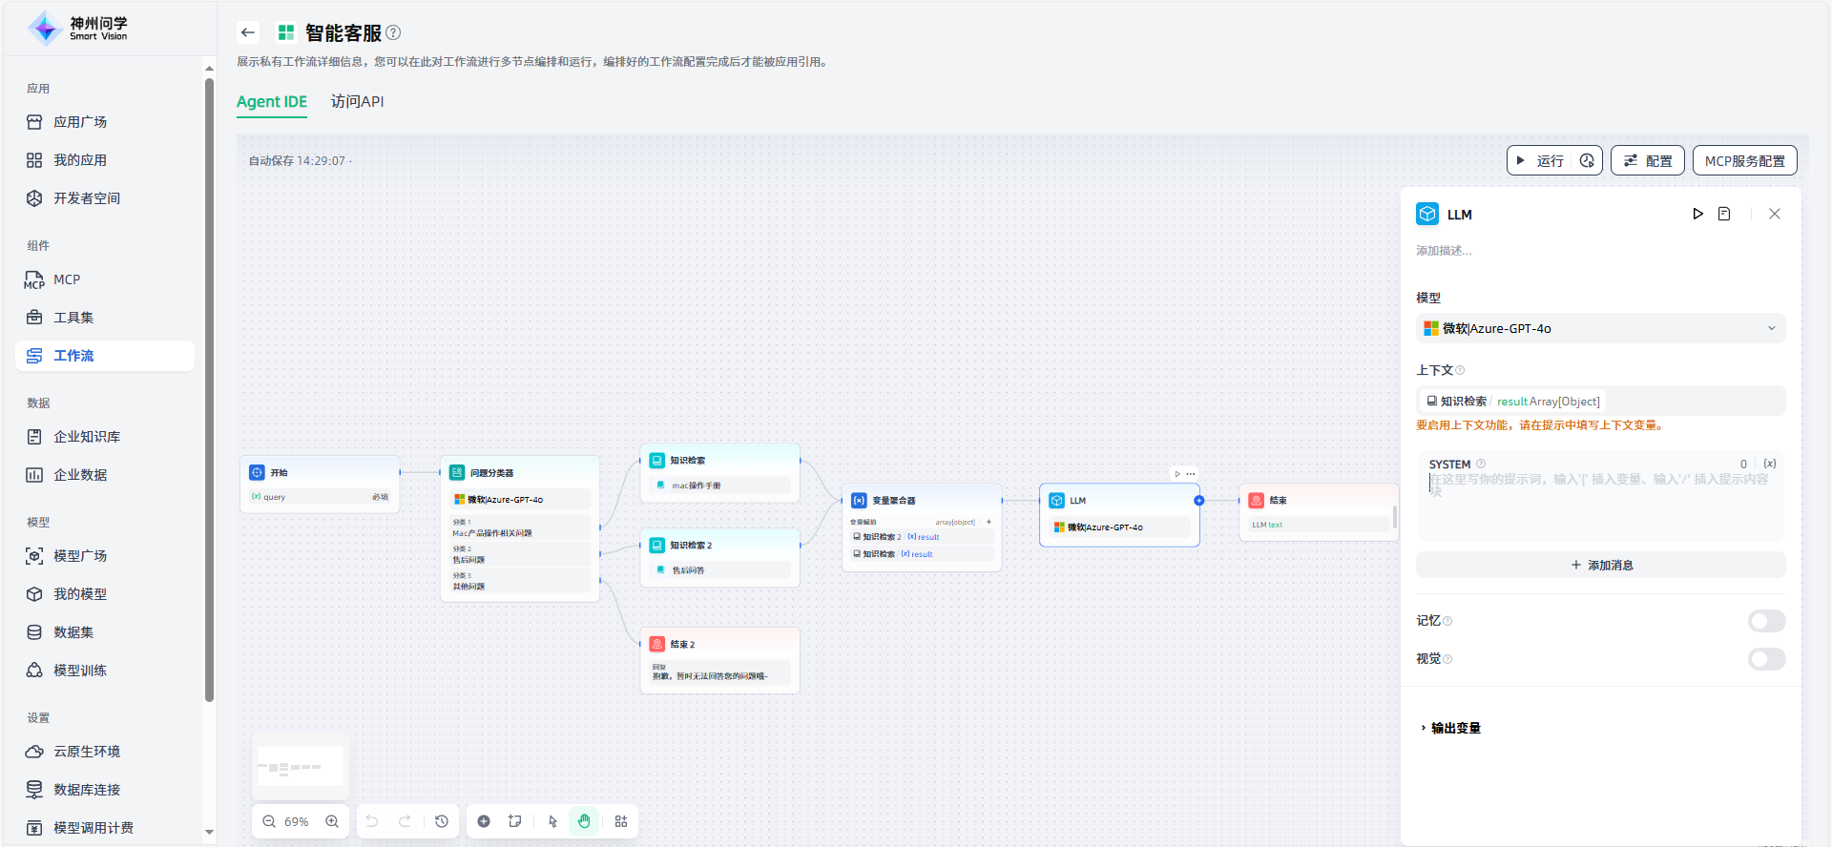Click the zoom in magnifier icon
This screenshot has width=1832, height=847.
[332, 821]
